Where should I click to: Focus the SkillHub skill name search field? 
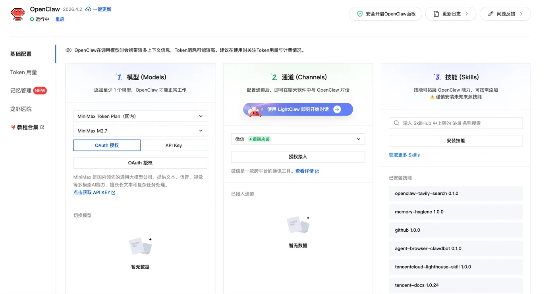[456, 123]
